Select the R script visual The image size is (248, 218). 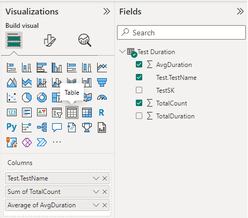101,112
